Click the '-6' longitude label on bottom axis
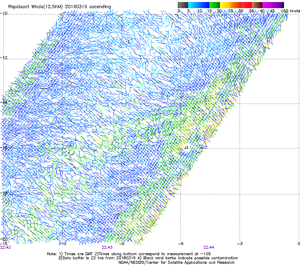The width and height of the screenshot is (302, 265). tap(181, 244)
